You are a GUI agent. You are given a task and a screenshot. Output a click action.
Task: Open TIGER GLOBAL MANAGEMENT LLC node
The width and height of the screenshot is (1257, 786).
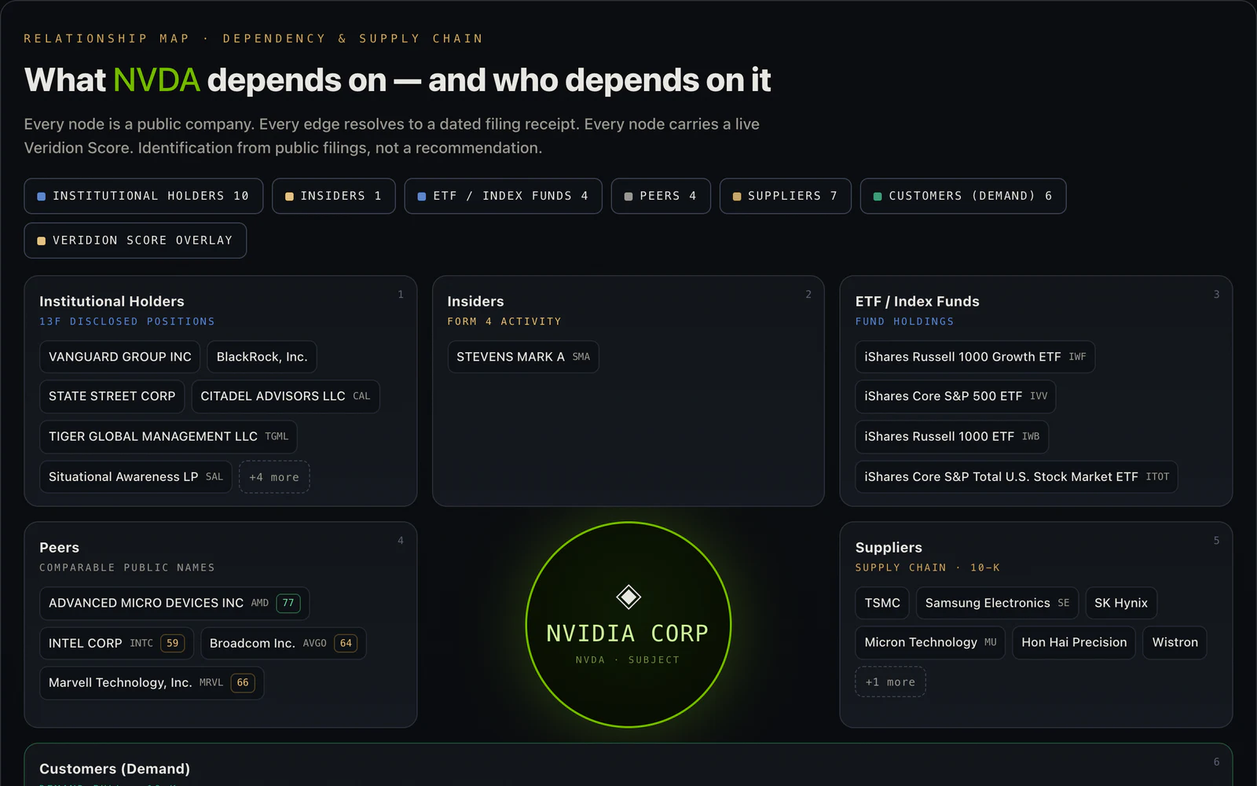pyautogui.click(x=168, y=436)
